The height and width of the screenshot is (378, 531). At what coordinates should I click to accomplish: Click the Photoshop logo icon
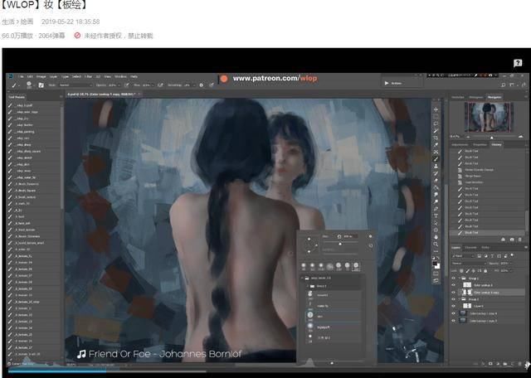click(x=10, y=76)
